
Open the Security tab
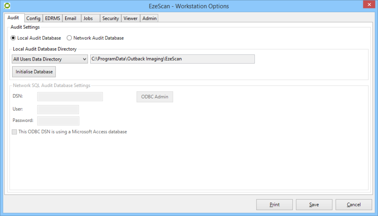(110, 18)
